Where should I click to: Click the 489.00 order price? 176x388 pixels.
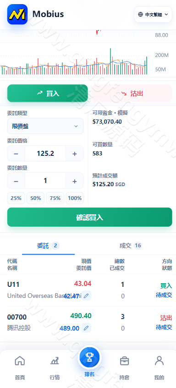click(x=69, y=328)
